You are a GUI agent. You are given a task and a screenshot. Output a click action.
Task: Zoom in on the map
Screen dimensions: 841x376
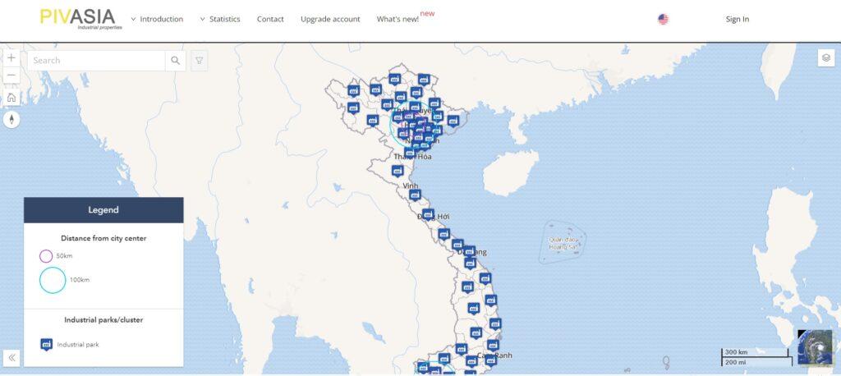pos(11,58)
